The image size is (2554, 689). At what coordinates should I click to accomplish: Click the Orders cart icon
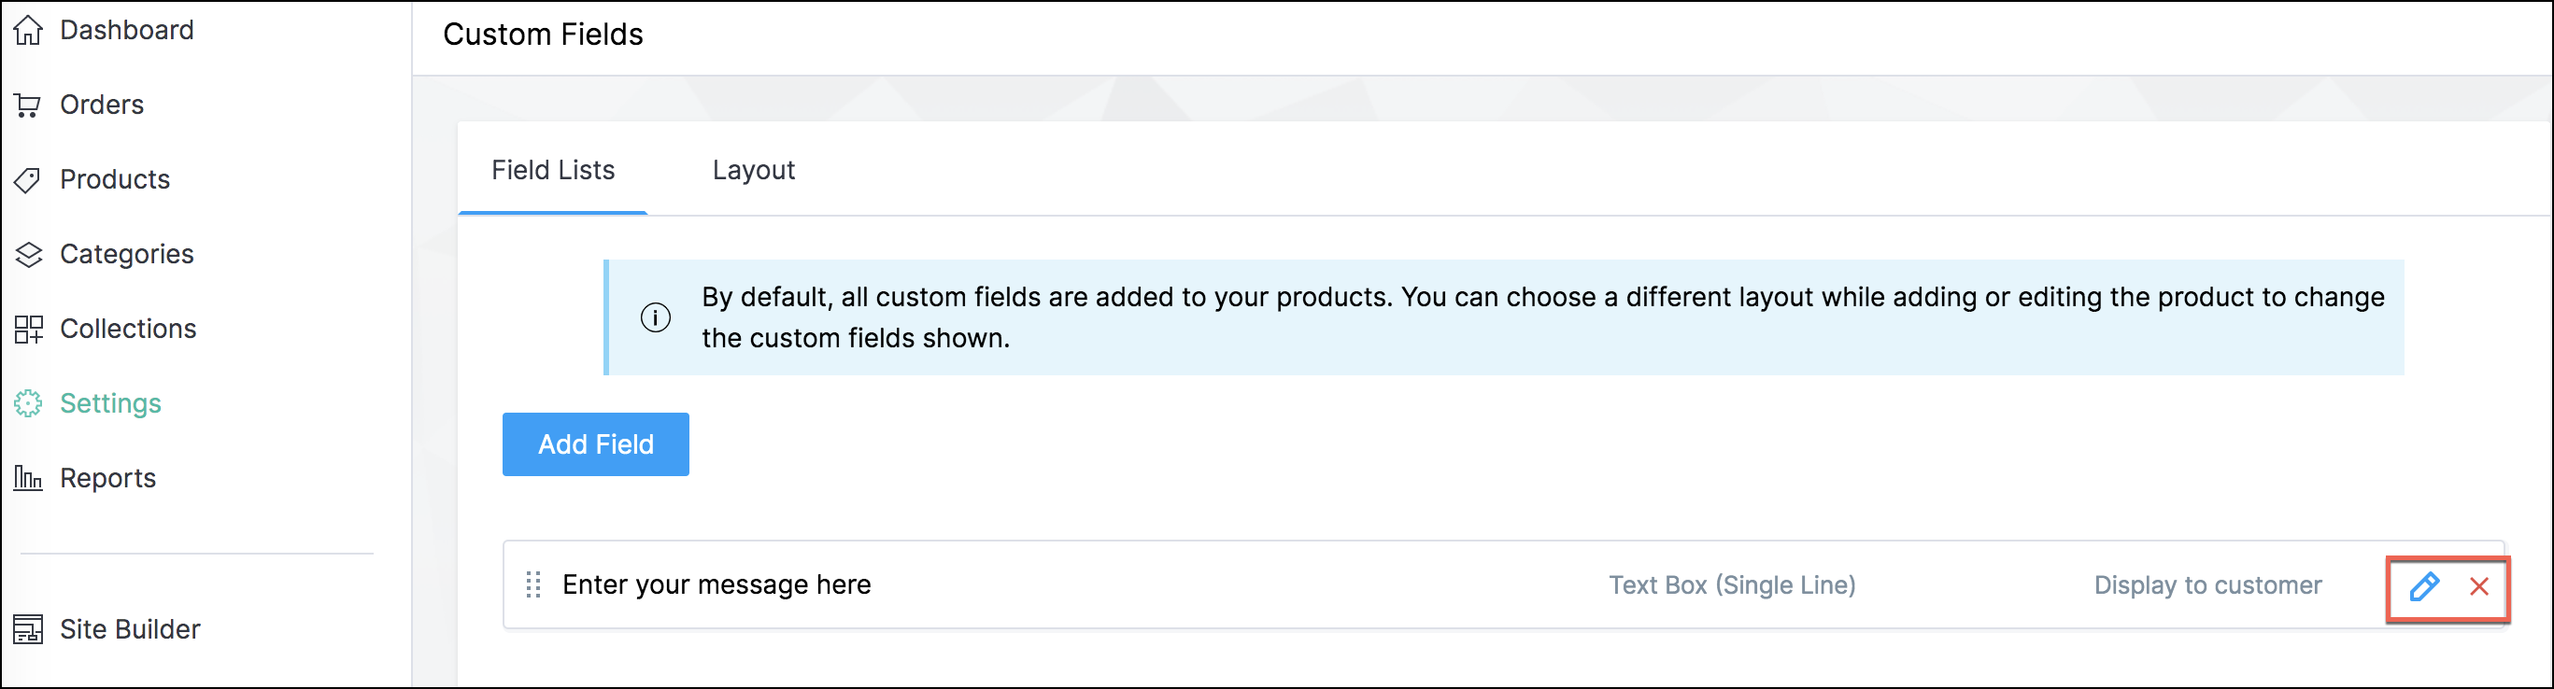click(x=28, y=105)
